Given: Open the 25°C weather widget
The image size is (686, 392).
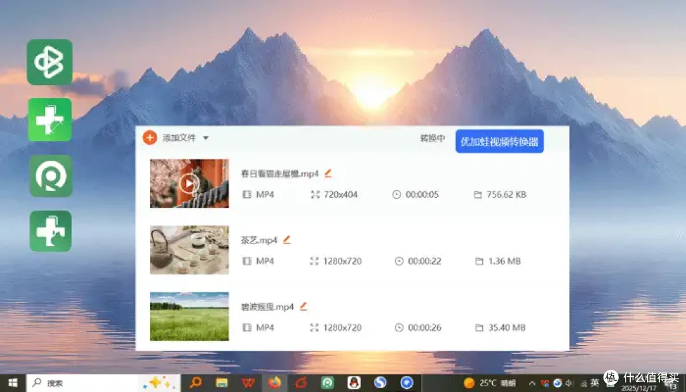Looking at the screenshot, I should (490, 383).
